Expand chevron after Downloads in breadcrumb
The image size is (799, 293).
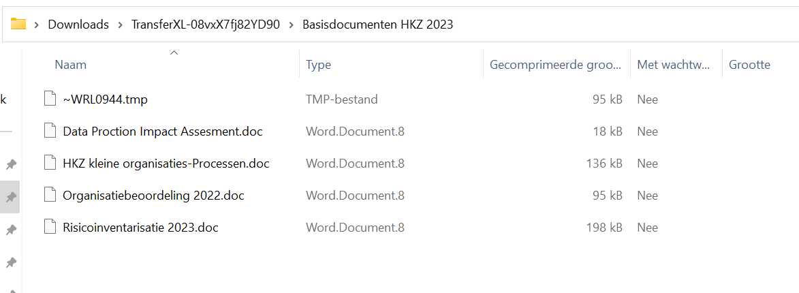[x=121, y=25]
